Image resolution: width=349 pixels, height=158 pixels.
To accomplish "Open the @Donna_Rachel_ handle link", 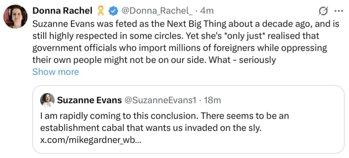I will click(157, 11).
